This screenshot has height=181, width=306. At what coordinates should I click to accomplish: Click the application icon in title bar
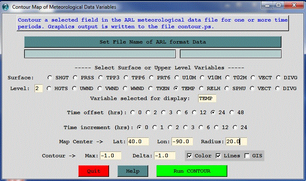click(x=6, y=7)
